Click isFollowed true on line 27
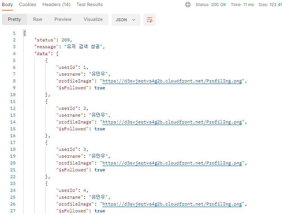This screenshot has width=282, height=215. pyautogui.click(x=80, y=211)
